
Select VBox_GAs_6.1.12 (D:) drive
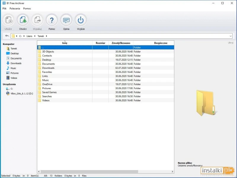tap(20, 93)
